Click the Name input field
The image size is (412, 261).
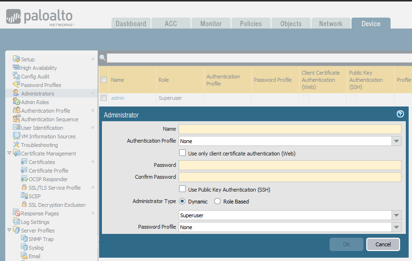[x=290, y=129]
